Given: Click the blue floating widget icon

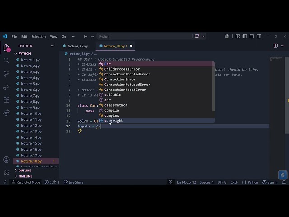Looking at the screenshot, I should coord(283,175).
